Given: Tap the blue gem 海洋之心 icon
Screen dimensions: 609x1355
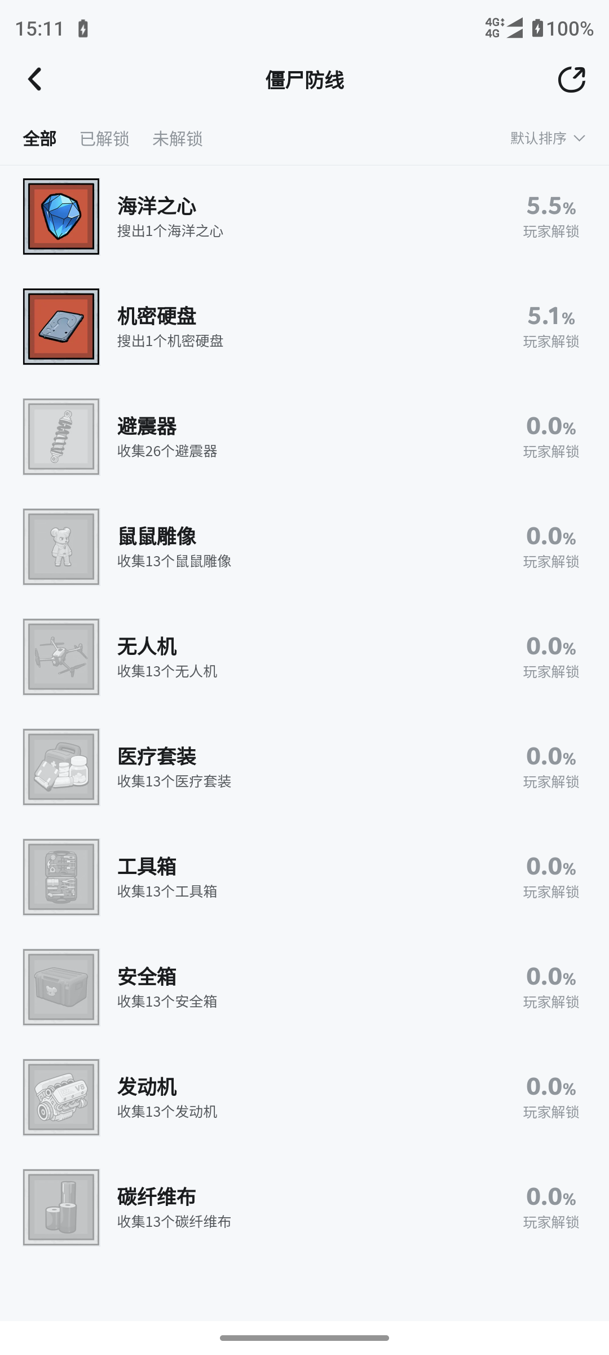Looking at the screenshot, I should 61,217.
